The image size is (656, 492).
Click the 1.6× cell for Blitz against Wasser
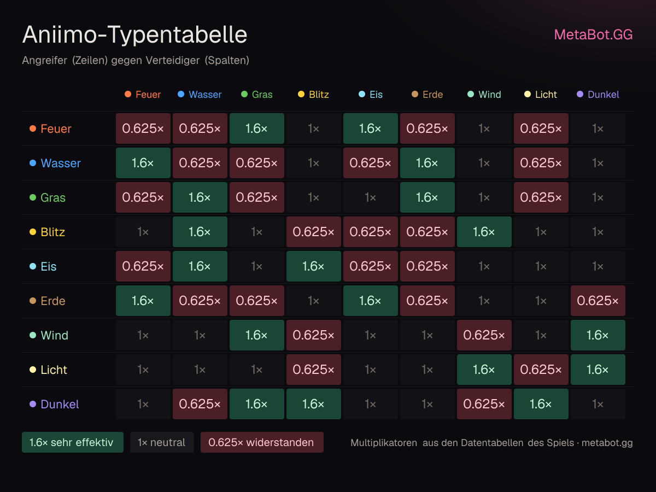click(200, 232)
